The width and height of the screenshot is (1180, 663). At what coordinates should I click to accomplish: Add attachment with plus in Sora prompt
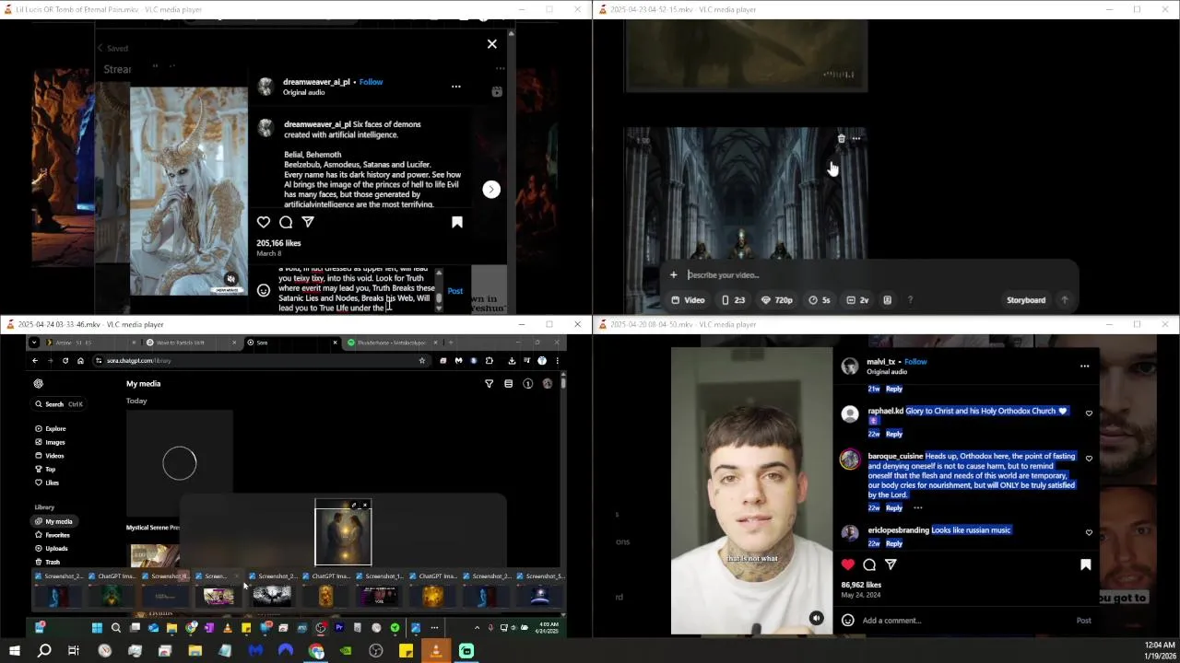pyautogui.click(x=674, y=274)
